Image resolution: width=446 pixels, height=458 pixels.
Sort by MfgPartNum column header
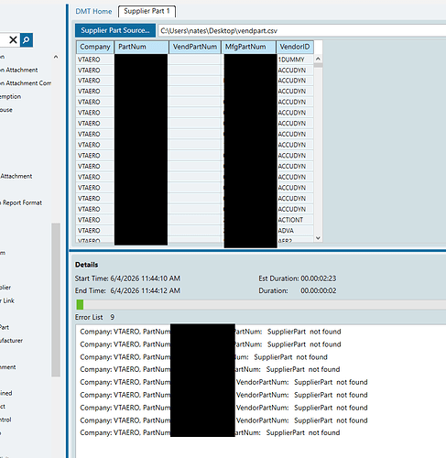click(x=249, y=47)
